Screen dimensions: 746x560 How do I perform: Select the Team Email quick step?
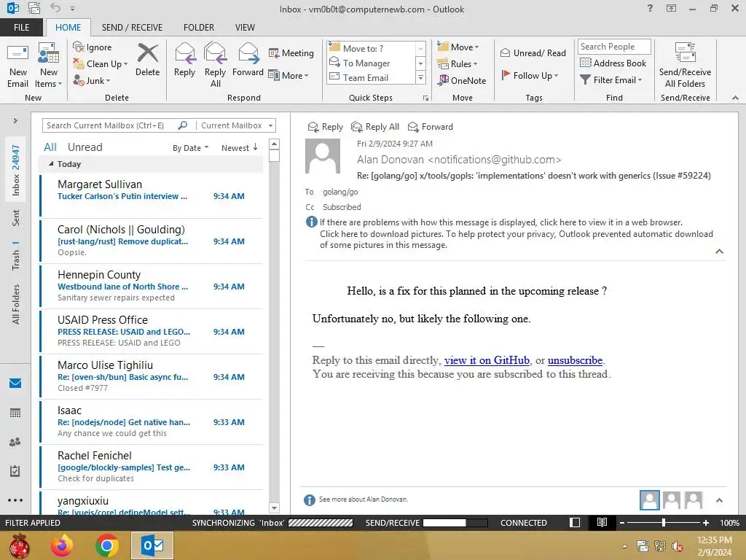tap(371, 77)
